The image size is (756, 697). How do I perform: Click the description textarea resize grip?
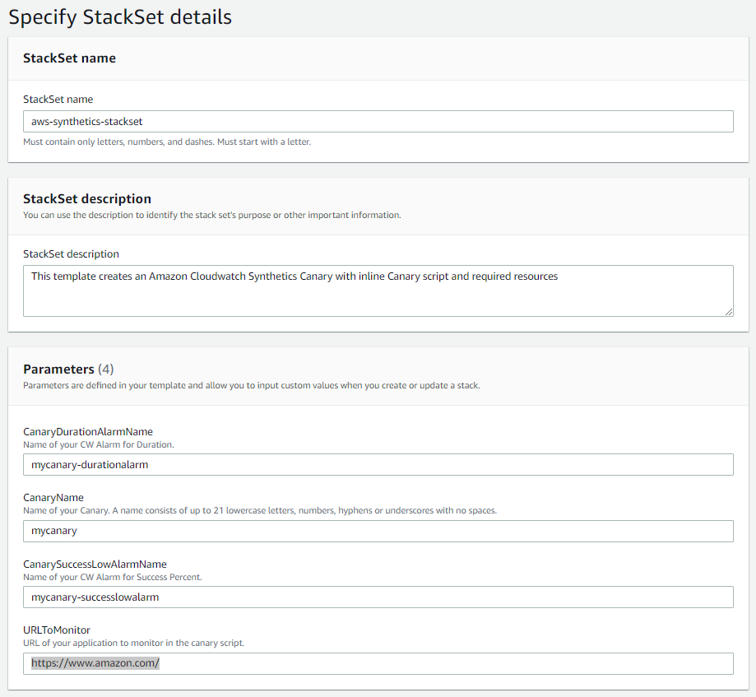[728, 310]
